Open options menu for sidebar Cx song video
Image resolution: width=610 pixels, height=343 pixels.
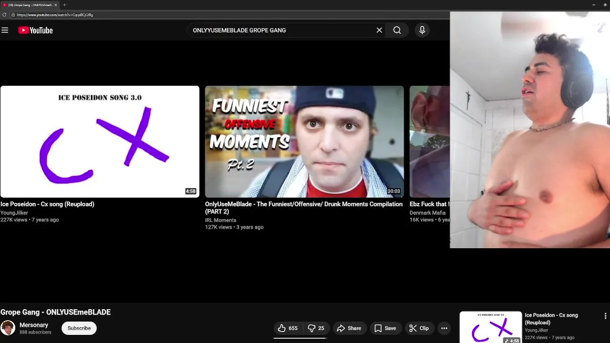[x=605, y=316]
